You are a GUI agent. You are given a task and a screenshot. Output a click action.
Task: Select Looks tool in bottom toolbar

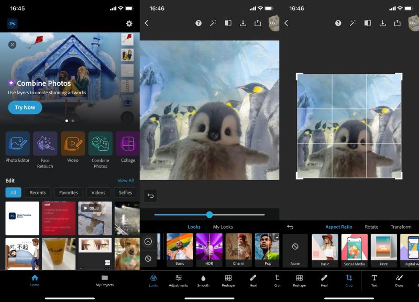coord(153,281)
